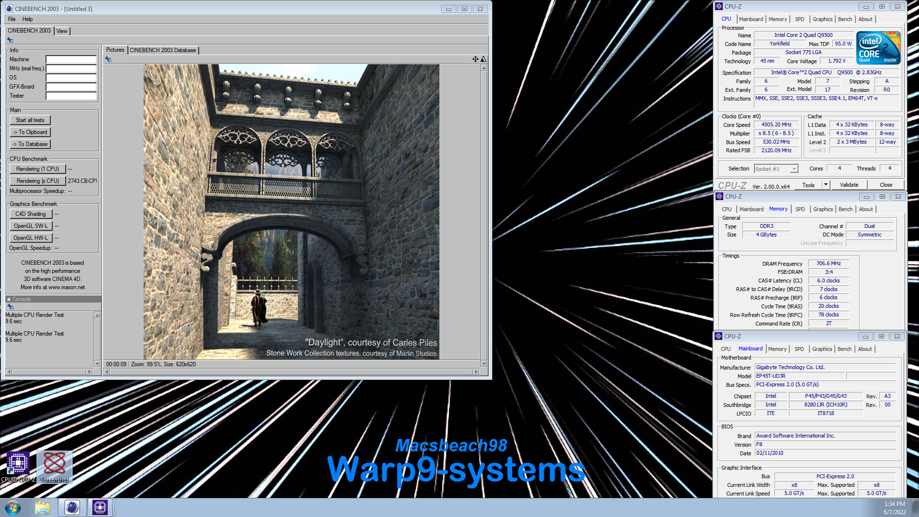The height and width of the screenshot is (517, 919).
Task: Switch to CINEBENCH from the taskbar
Action: pyautogui.click(x=72, y=507)
